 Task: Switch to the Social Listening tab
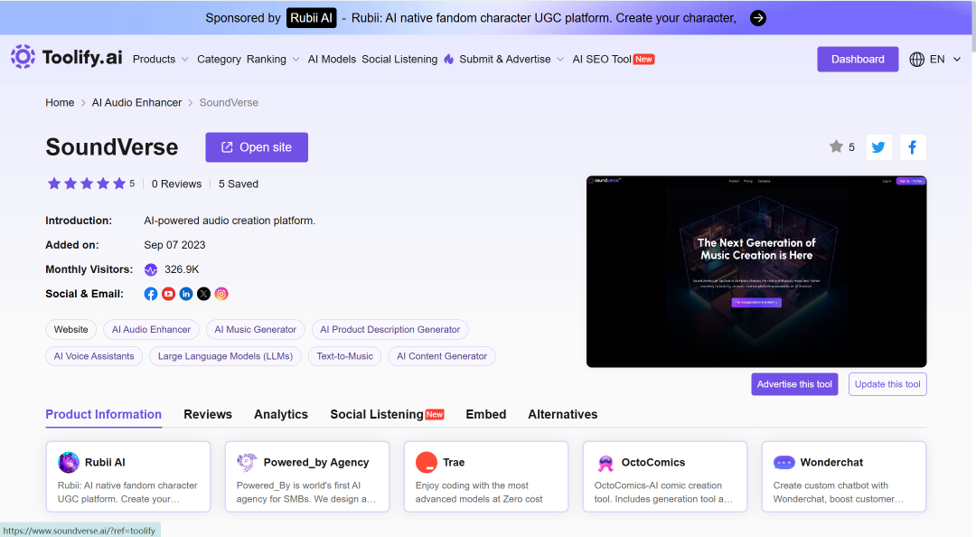point(387,414)
